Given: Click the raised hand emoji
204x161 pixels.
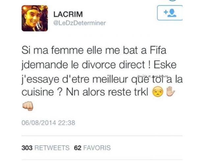Looking at the screenshot, I should click(x=170, y=91).
